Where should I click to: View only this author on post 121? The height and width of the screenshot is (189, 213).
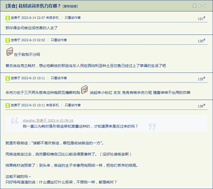[73, 18]
